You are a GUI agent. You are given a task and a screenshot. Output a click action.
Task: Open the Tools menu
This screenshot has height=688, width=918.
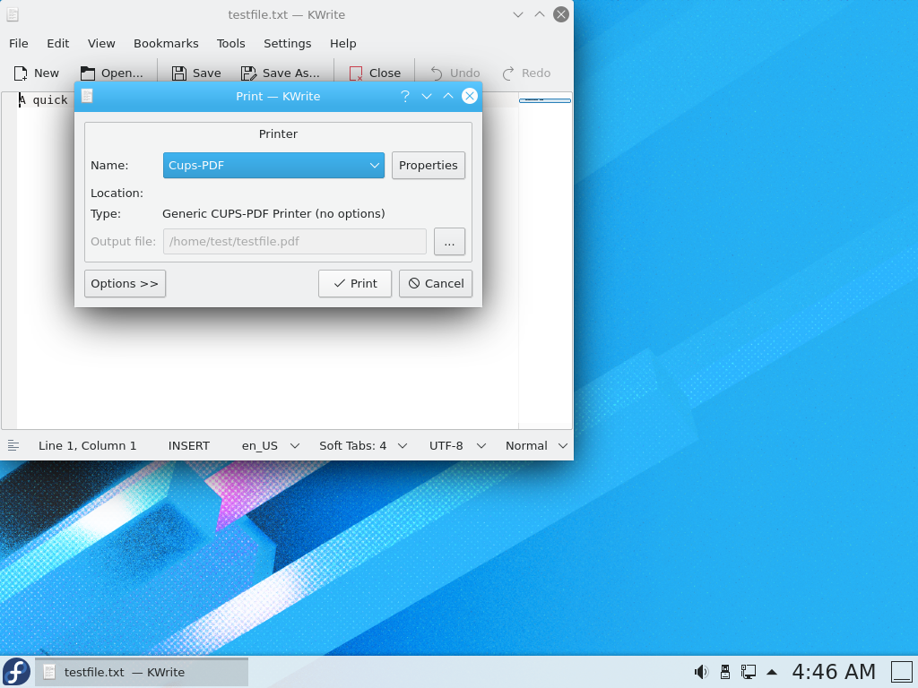[x=230, y=43]
